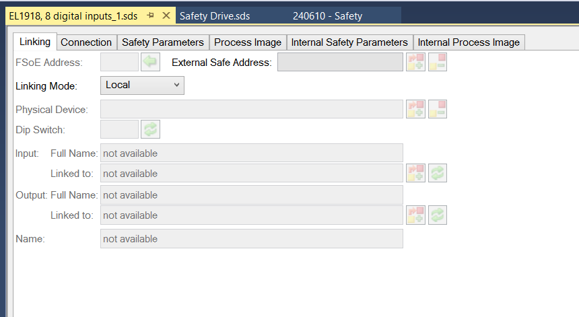
Task: Go to the Process Image tab
Action: 248,42
